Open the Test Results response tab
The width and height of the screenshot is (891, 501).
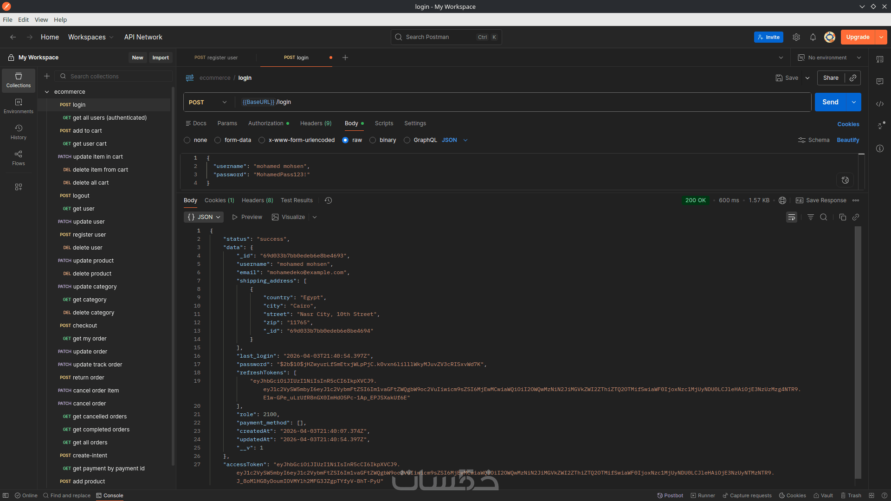click(x=297, y=200)
